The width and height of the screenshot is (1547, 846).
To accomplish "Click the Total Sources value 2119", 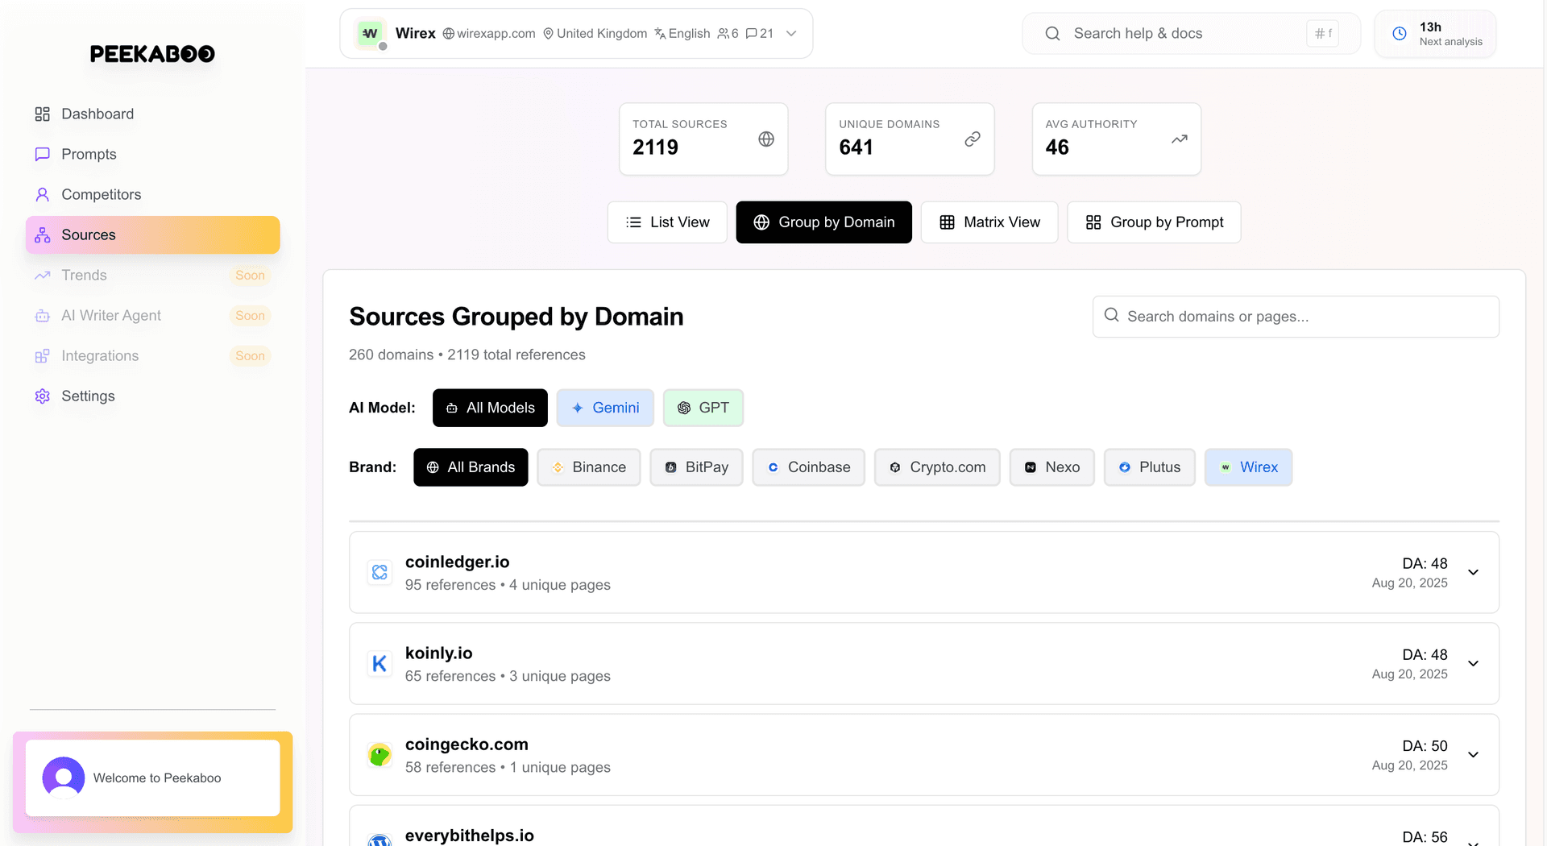I will point(655,147).
